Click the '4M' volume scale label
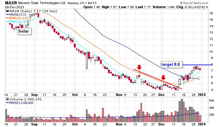219x127 pixels. [x=211, y=108]
